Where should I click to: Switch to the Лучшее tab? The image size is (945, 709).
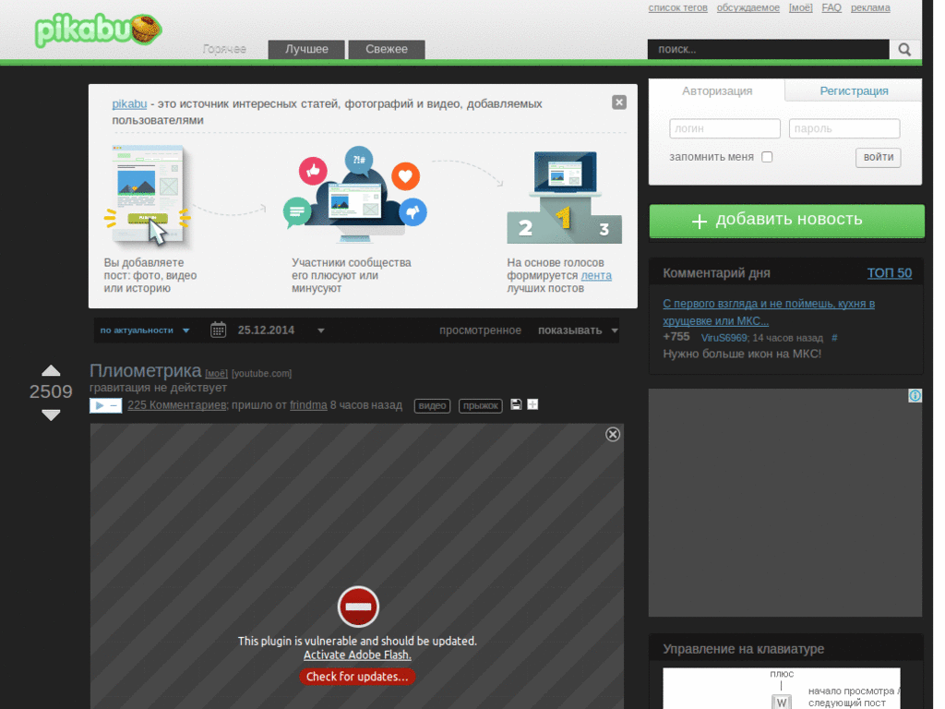click(x=306, y=50)
